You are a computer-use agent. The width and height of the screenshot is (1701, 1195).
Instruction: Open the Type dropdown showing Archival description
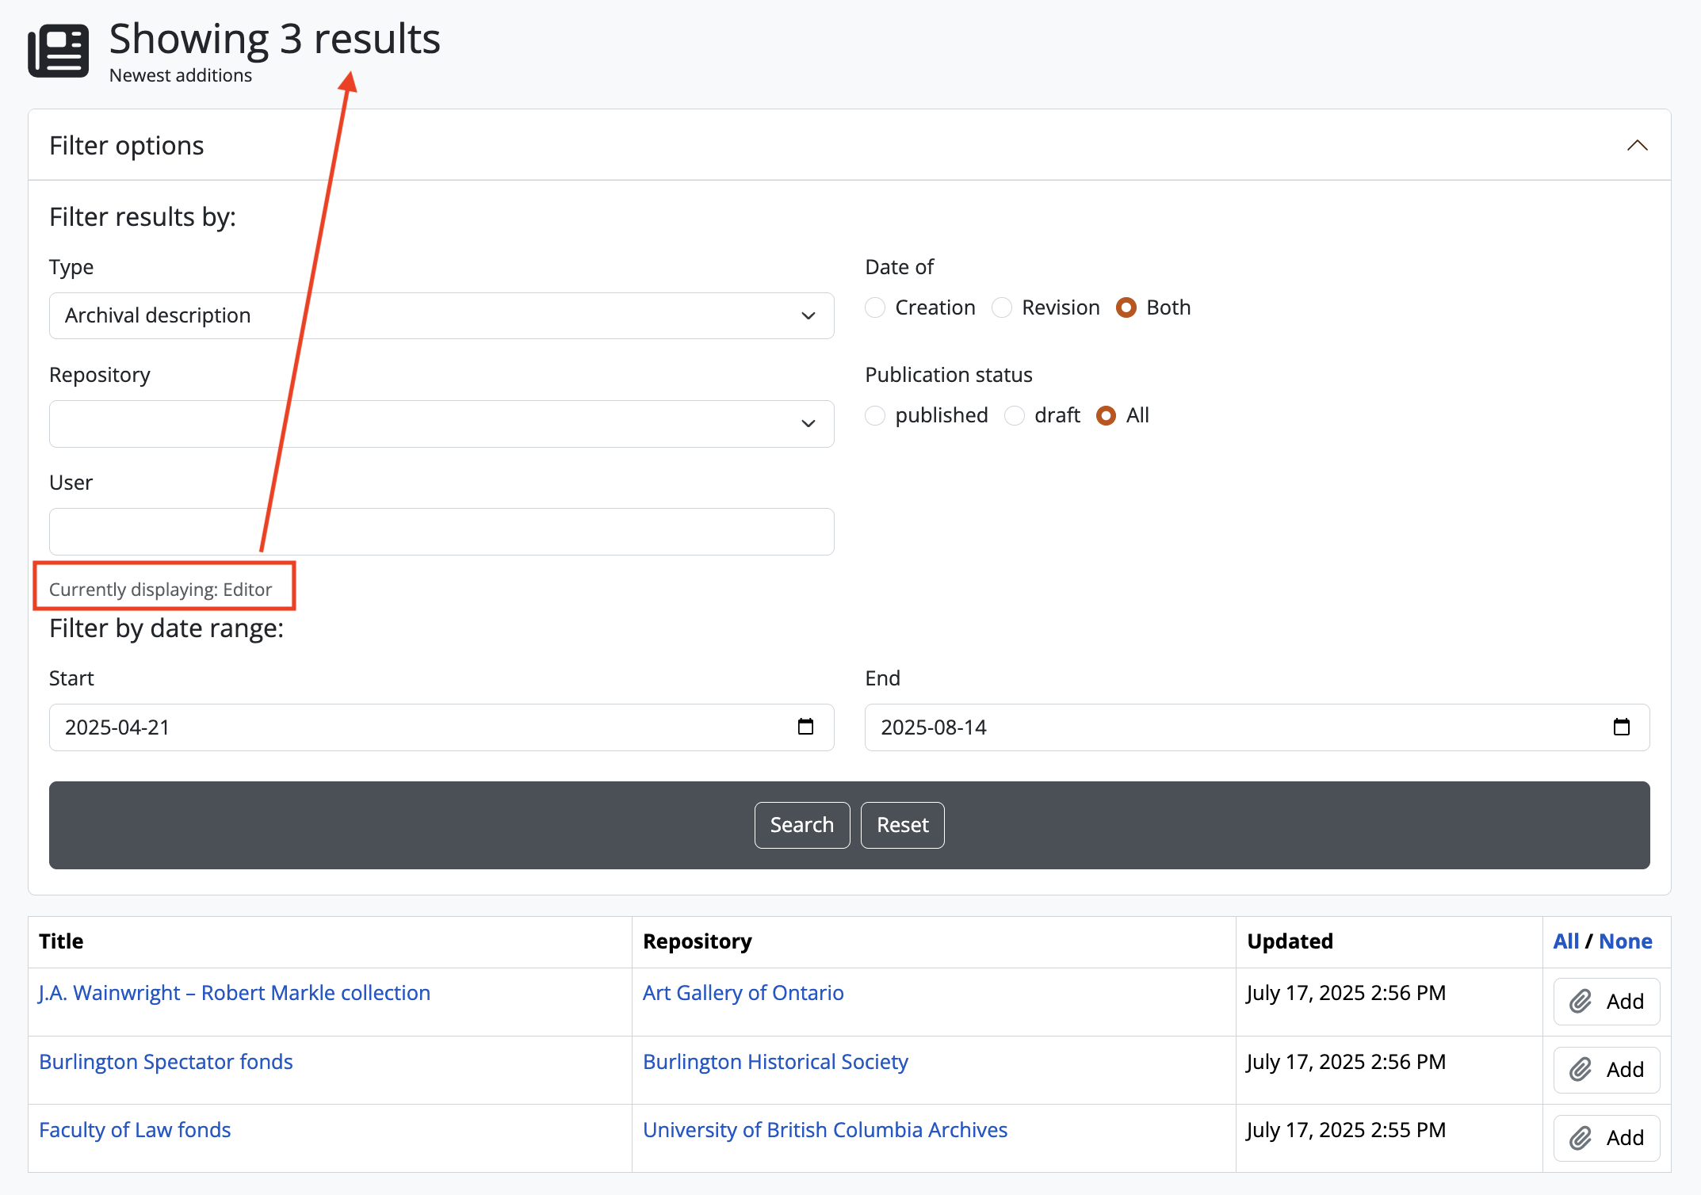441,315
